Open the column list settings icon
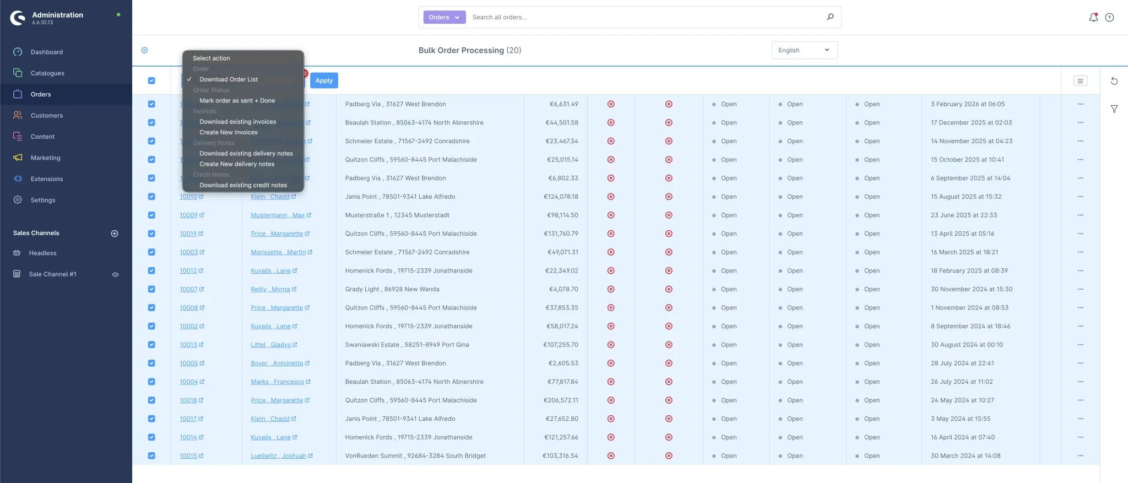 (x=1080, y=81)
